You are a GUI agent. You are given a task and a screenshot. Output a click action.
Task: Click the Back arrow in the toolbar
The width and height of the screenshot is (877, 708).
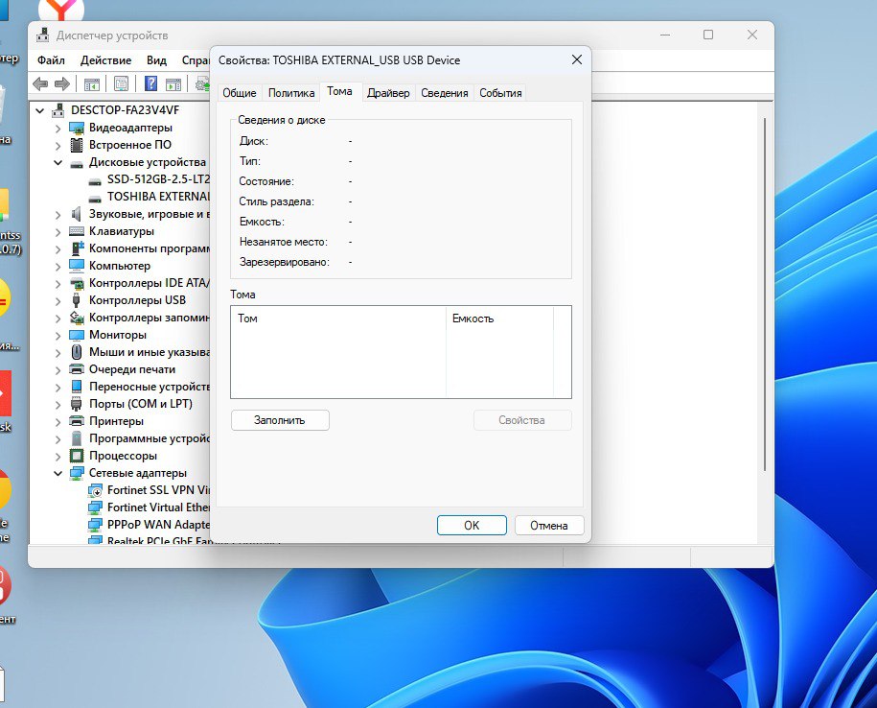coord(42,84)
